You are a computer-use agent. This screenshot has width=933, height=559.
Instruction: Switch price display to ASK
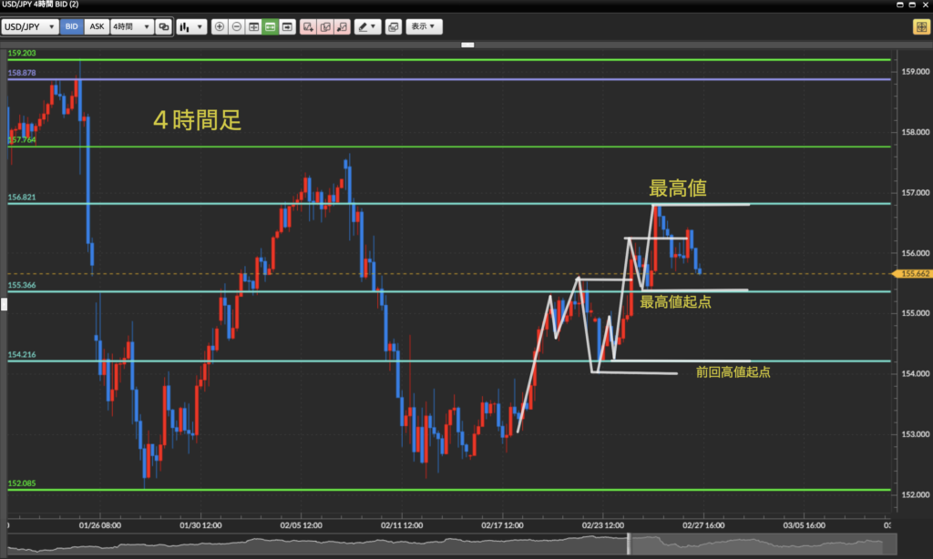[x=96, y=27]
